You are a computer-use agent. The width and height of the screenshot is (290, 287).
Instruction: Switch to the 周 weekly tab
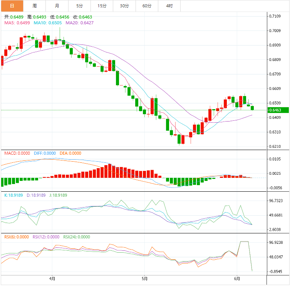(x=35, y=6)
